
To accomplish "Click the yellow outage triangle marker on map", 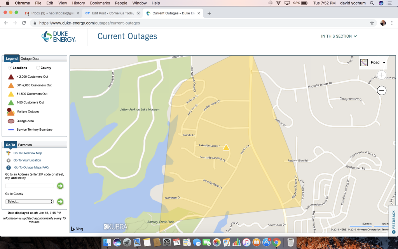I will pyautogui.click(x=226, y=147).
